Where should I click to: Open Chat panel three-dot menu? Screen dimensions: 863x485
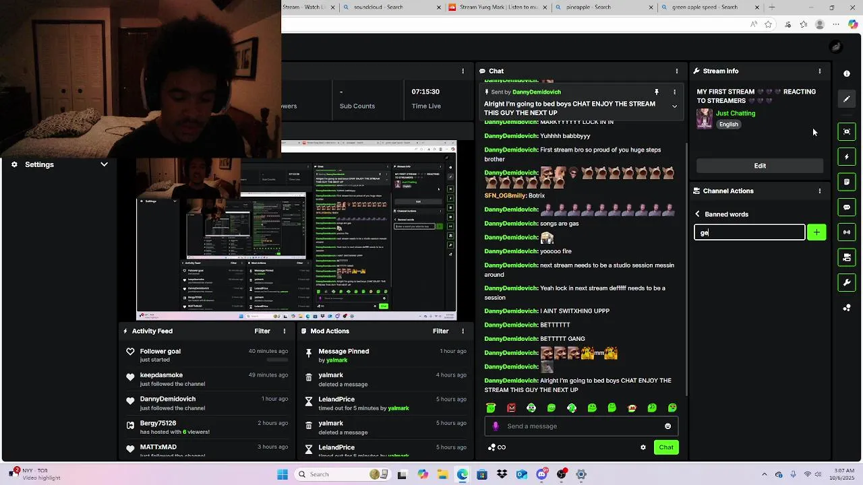[x=677, y=71]
